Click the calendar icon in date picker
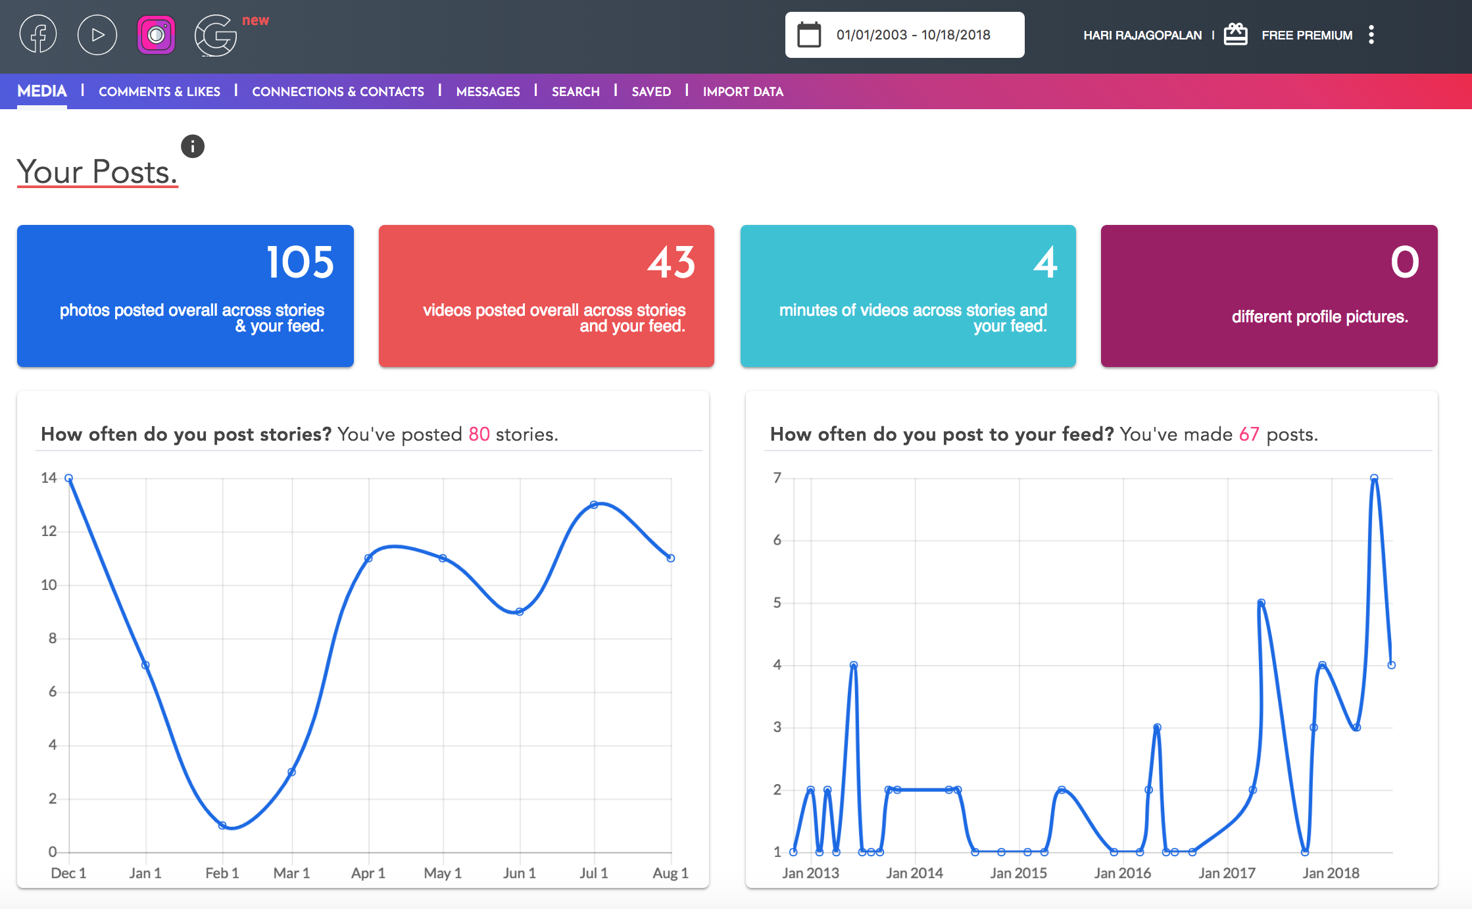 point(809,35)
